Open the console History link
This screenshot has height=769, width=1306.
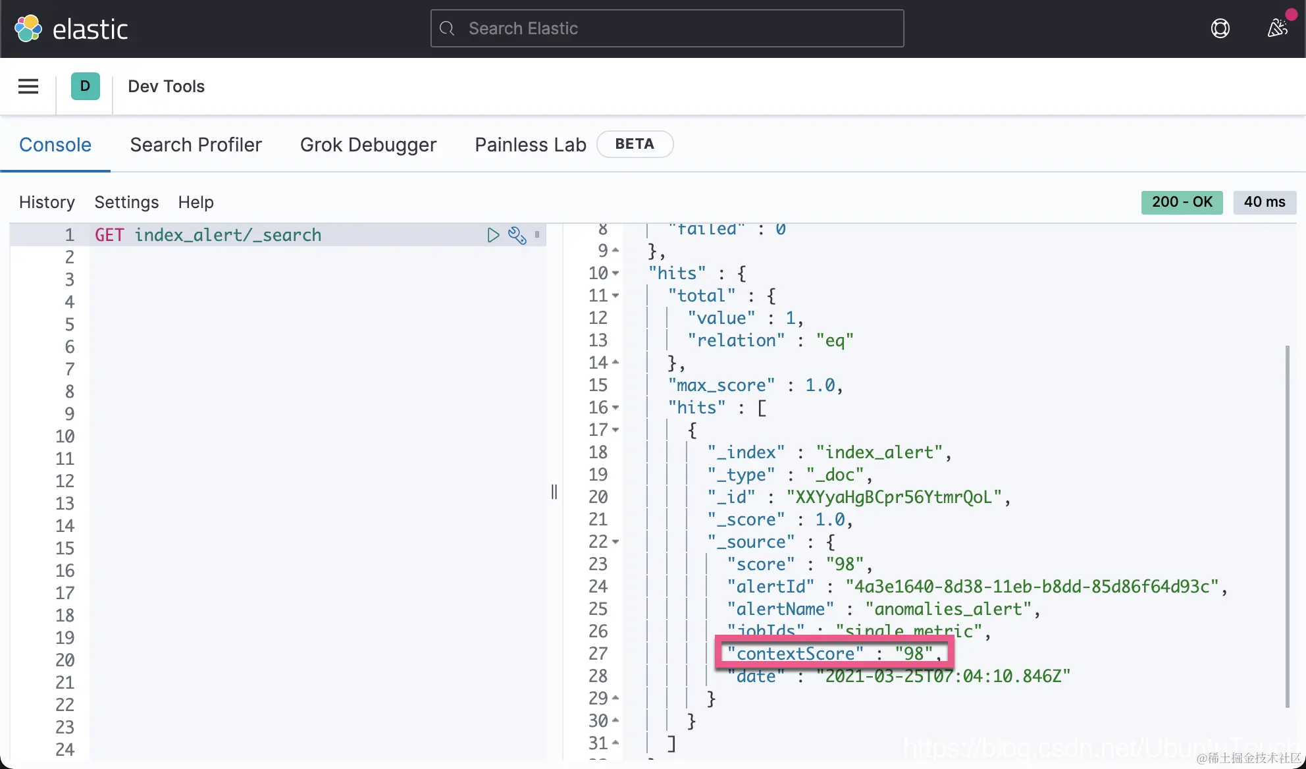pyautogui.click(x=47, y=202)
